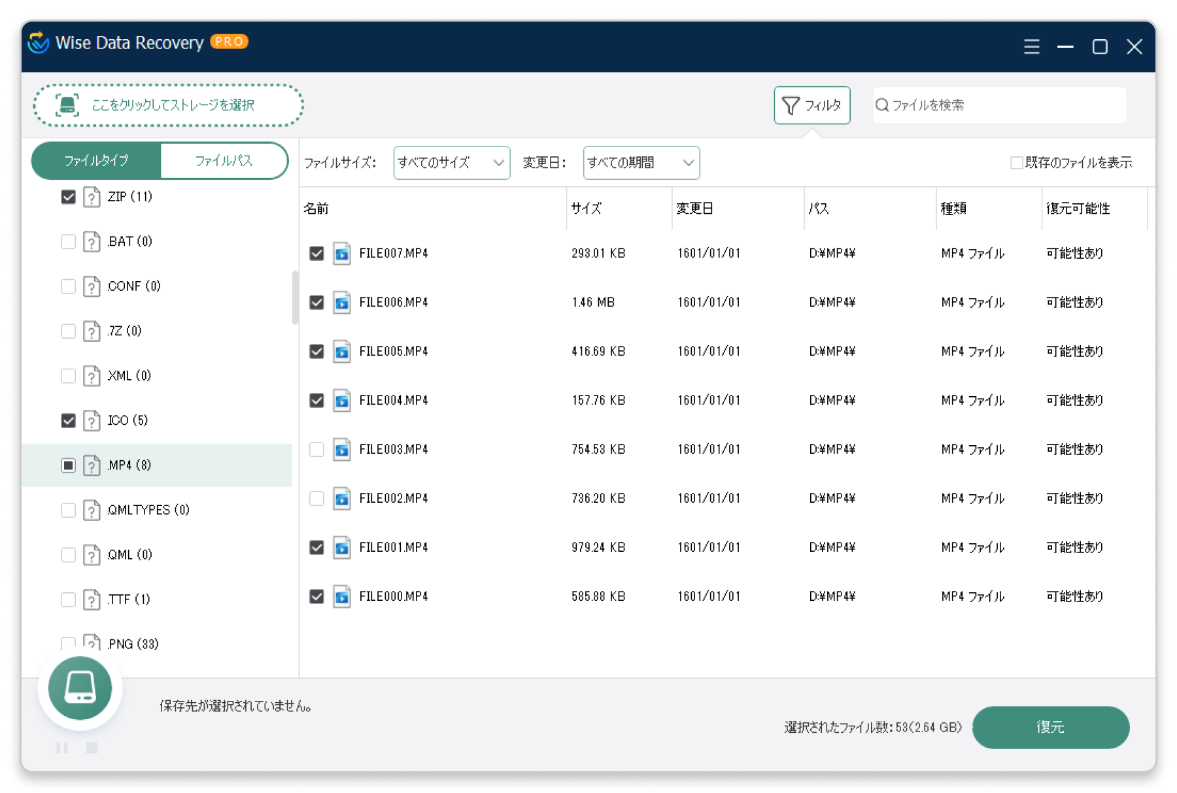
Task: Select the .QML (0) tree row
Action: [157, 554]
